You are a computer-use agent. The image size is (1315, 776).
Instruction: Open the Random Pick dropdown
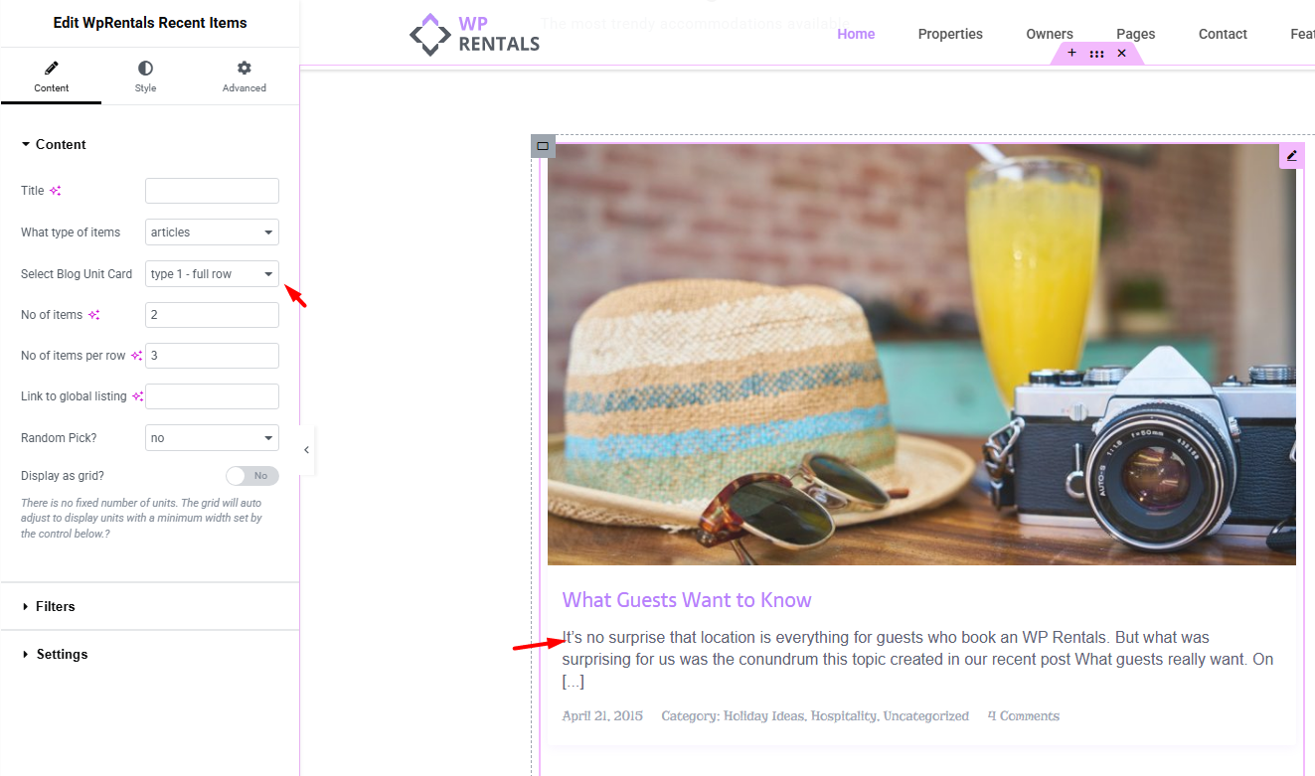click(212, 438)
